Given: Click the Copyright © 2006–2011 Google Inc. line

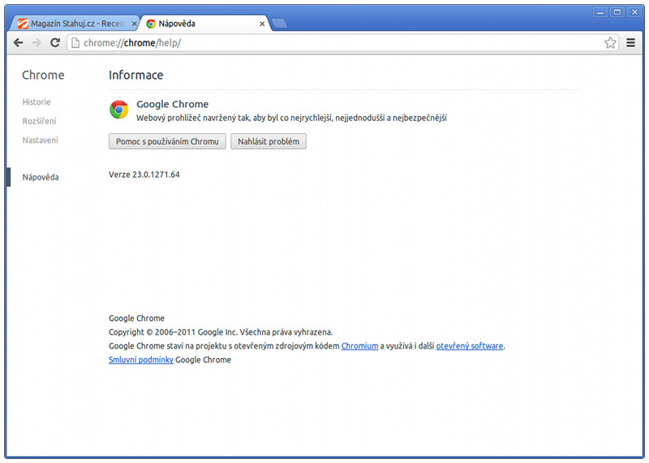Looking at the screenshot, I should point(221,332).
